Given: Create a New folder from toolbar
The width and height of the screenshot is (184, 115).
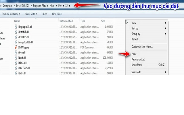Looking at the screenshot, I should click(57, 14).
